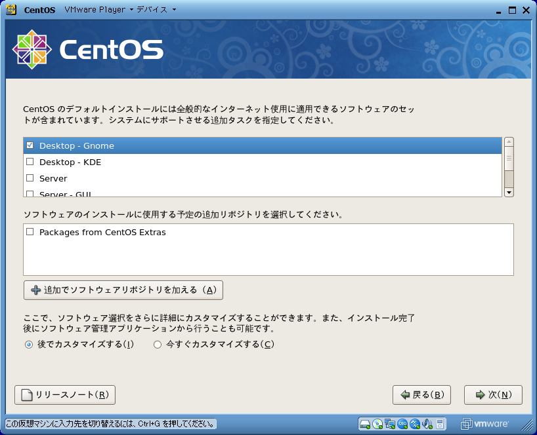Click the task list scroll-up arrow
This screenshot has height=435, width=537.
[x=509, y=142]
